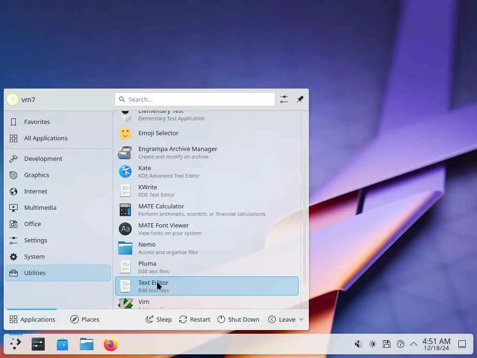Click the Development hammer icon
This screenshot has height=358, width=477.
pos(14,158)
